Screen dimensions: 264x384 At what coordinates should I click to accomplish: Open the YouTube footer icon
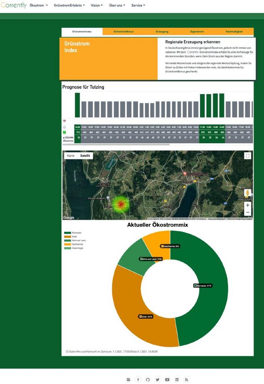(167, 380)
